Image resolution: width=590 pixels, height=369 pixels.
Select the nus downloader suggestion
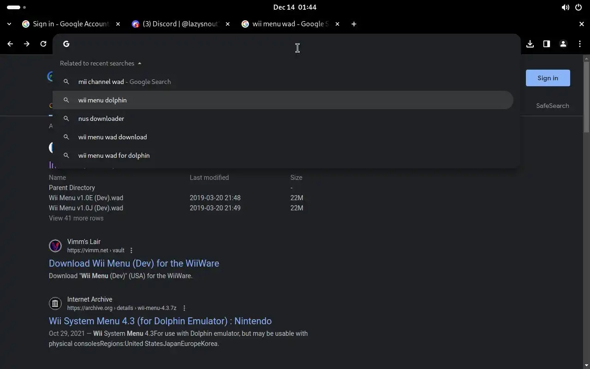pyautogui.click(x=283, y=119)
